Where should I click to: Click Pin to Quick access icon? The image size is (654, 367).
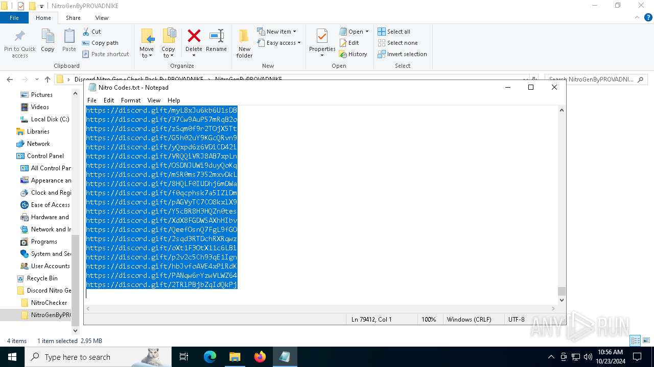[20, 37]
